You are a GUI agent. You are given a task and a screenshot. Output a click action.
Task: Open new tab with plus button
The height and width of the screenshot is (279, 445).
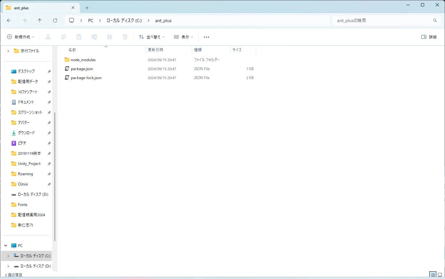87,8
